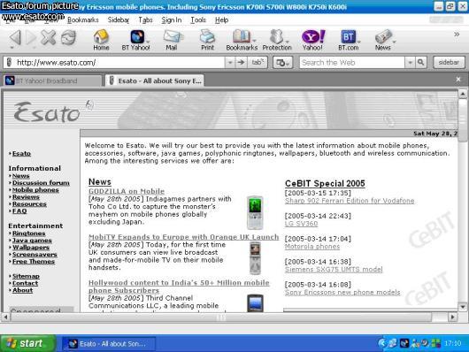Click vertical scrollbar down arrow

click(463, 307)
